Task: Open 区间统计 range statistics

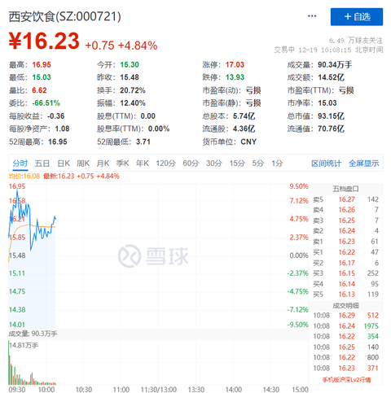Action: tap(326, 164)
